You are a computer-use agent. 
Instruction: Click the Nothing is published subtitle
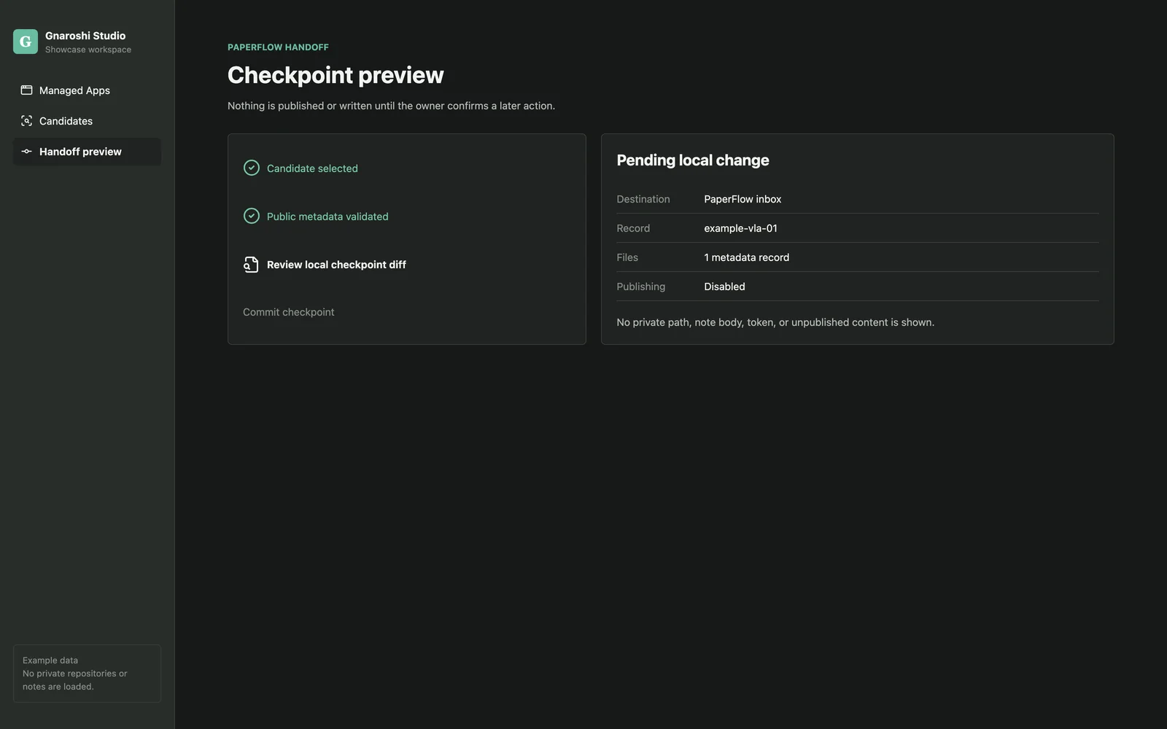391,106
